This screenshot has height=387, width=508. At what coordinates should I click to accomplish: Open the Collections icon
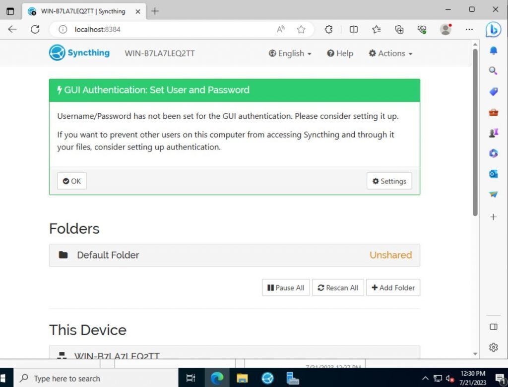pyautogui.click(x=399, y=29)
